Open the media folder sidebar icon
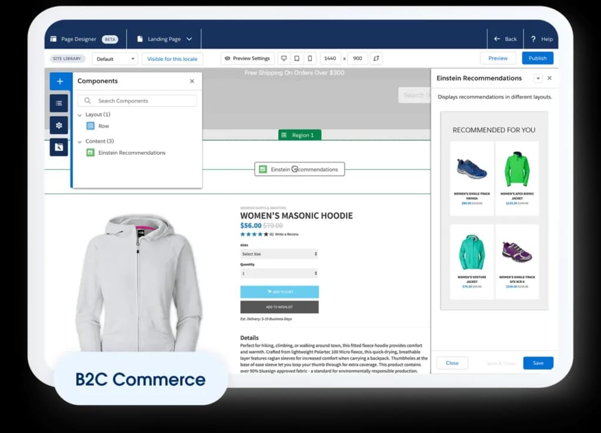 pos(59,147)
